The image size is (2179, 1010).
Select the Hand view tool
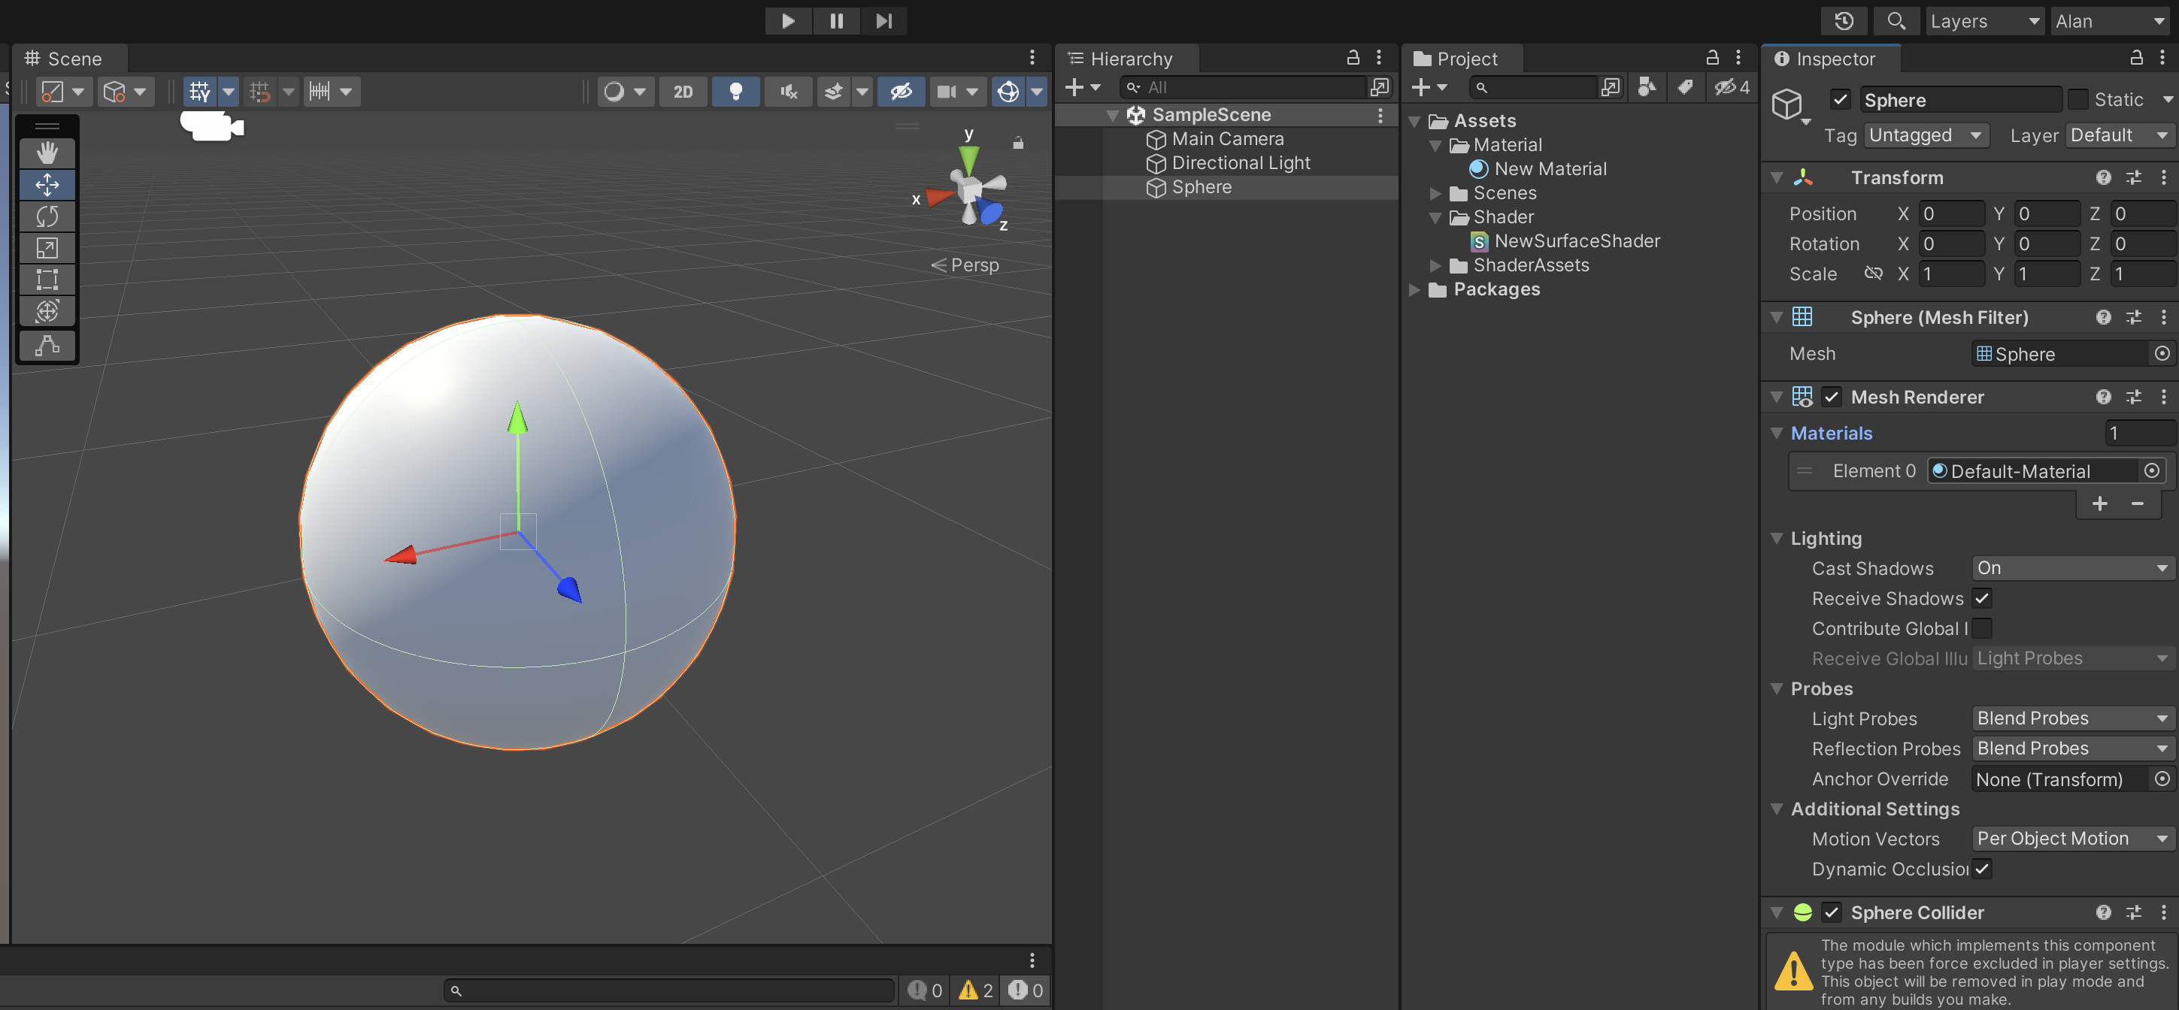click(47, 152)
